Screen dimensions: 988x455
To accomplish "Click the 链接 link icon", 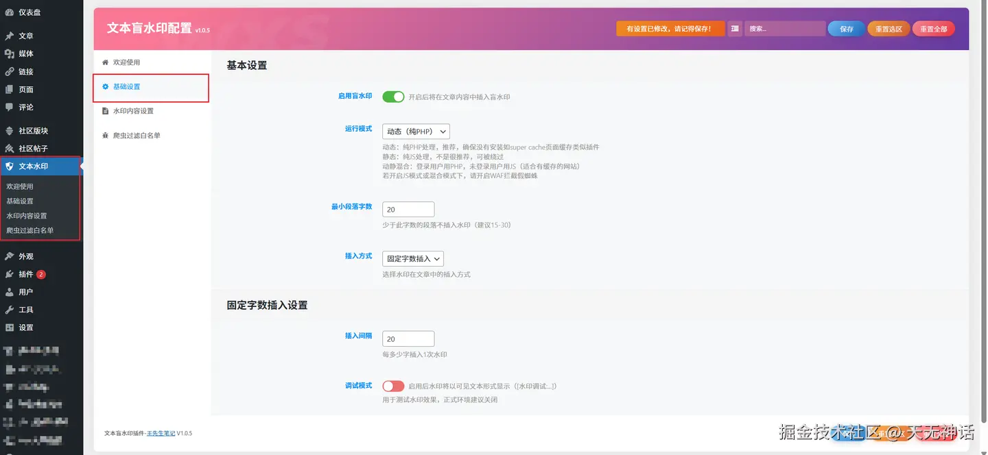I will coord(9,71).
